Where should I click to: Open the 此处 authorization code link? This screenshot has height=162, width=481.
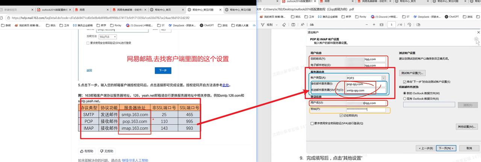coord(225,85)
